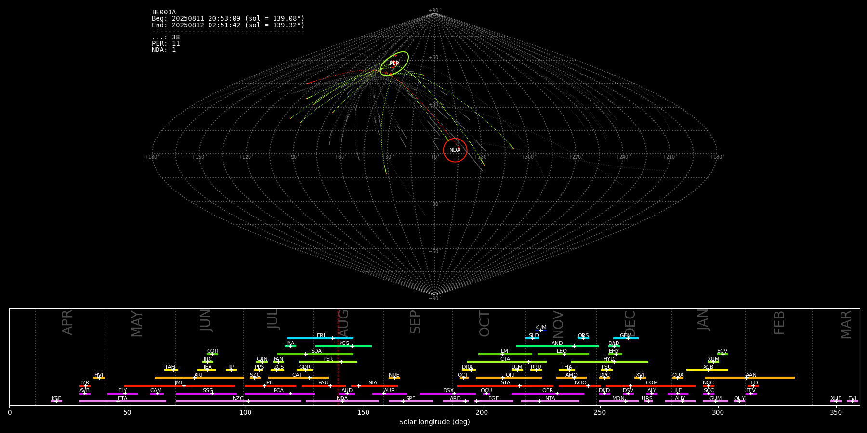Click the 150 tick on solar longitude axis
The height and width of the screenshot is (433, 867).
click(364, 412)
